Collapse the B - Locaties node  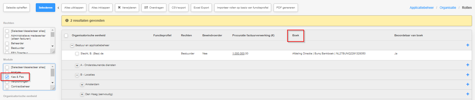(77, 75)
